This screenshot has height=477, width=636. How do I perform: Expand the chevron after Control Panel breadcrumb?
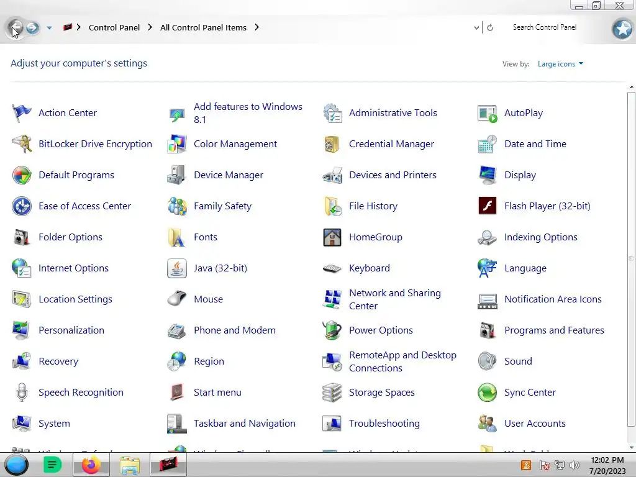[x=150, y=27]
